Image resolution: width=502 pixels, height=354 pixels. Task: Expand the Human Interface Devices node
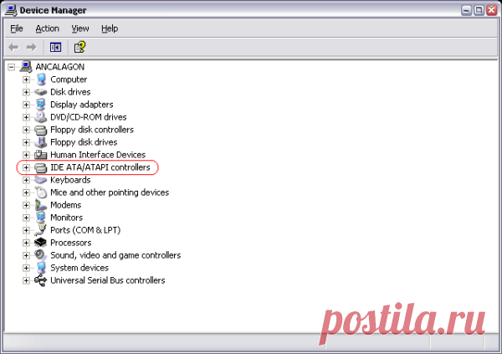pos(26,155)
